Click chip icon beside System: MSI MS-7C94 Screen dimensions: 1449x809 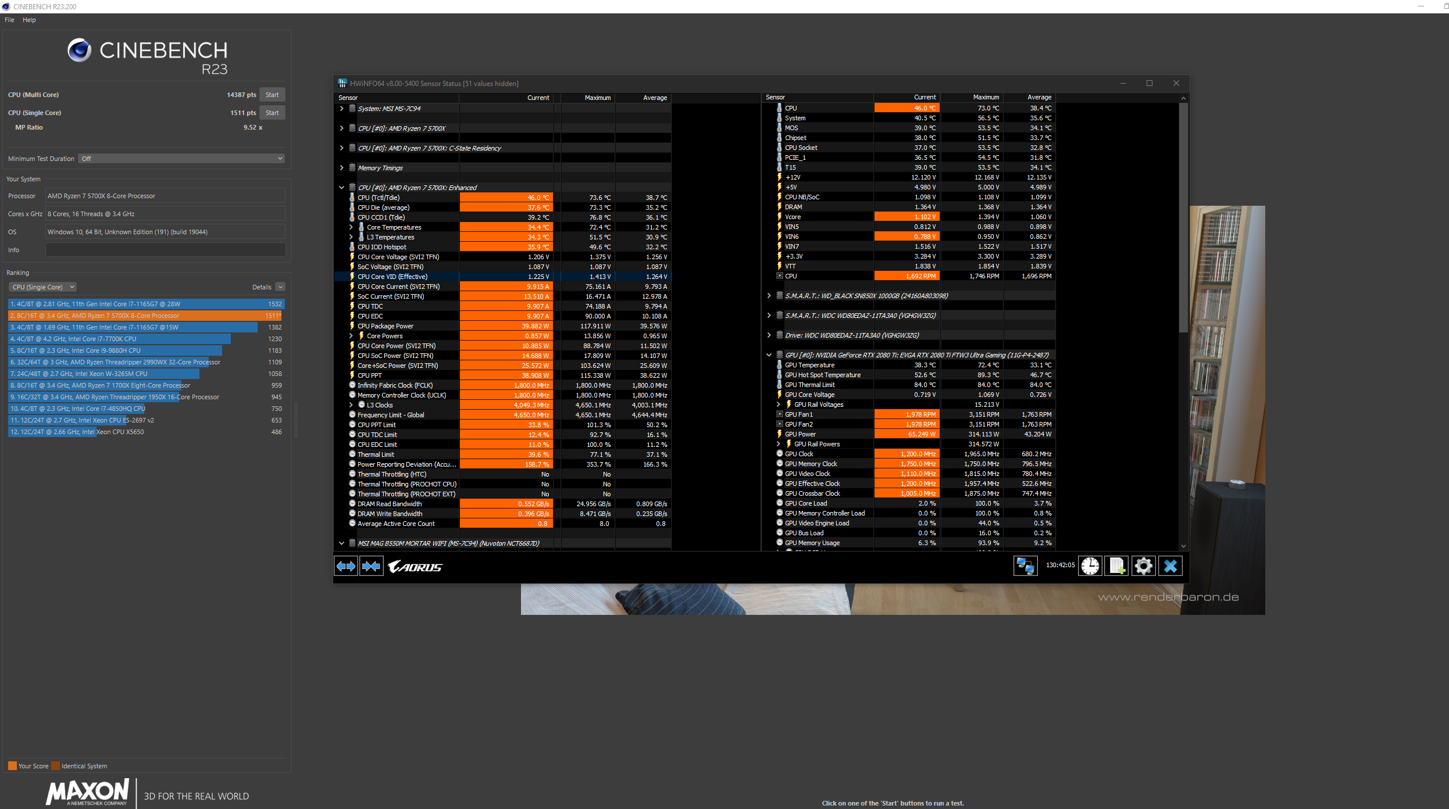352,109
